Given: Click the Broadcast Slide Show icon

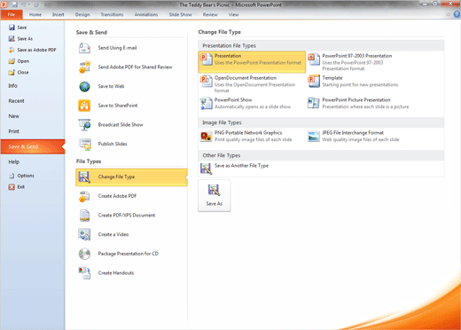Looking at the screenshot, I should coord(84,125).
